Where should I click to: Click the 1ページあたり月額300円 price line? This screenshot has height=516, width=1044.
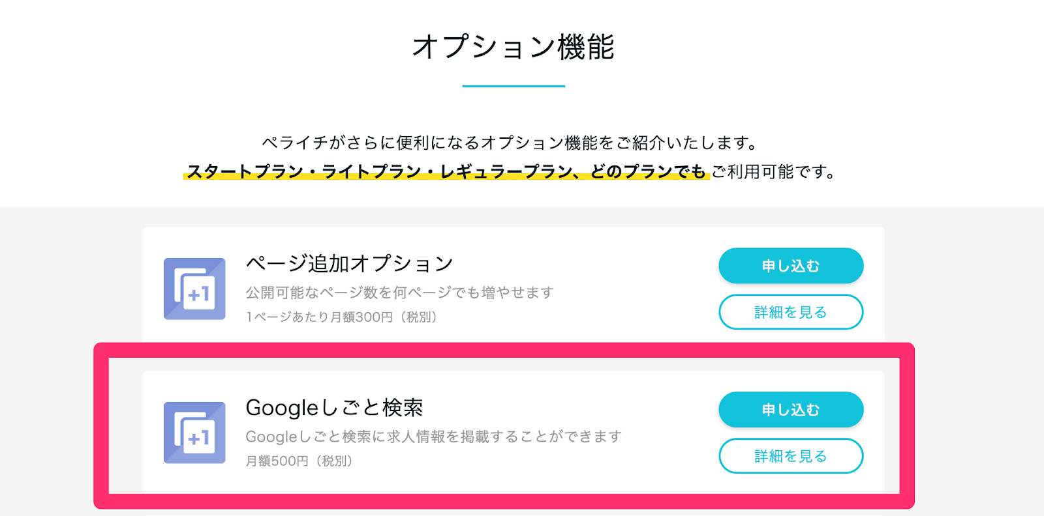pos(341,317)
